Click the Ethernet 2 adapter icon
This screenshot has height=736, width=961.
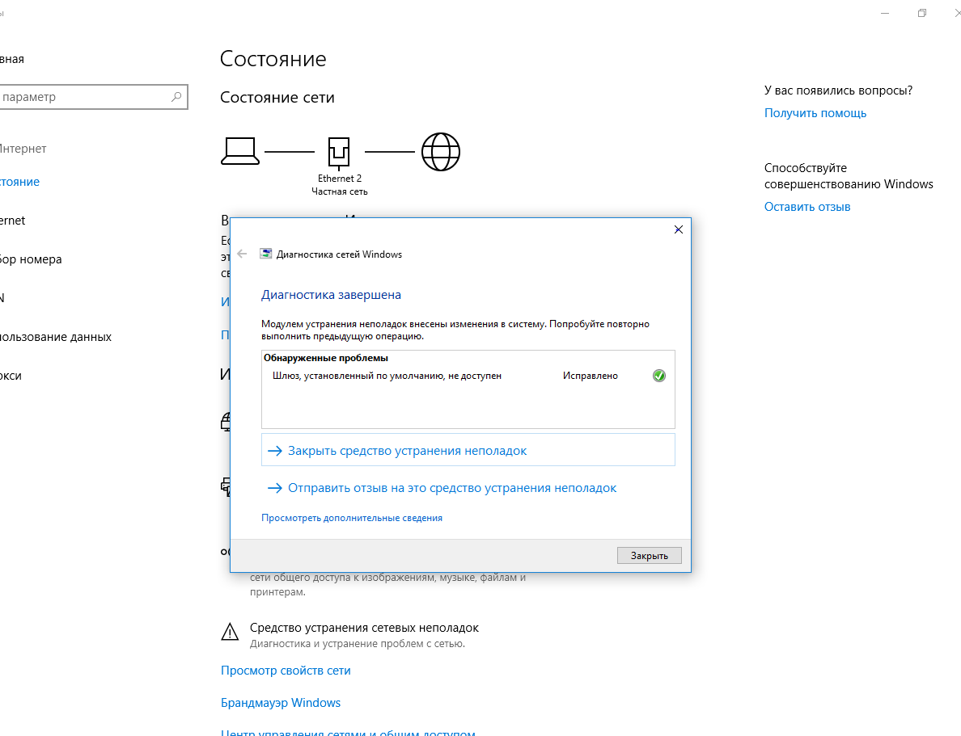click(x=339, y=151)
